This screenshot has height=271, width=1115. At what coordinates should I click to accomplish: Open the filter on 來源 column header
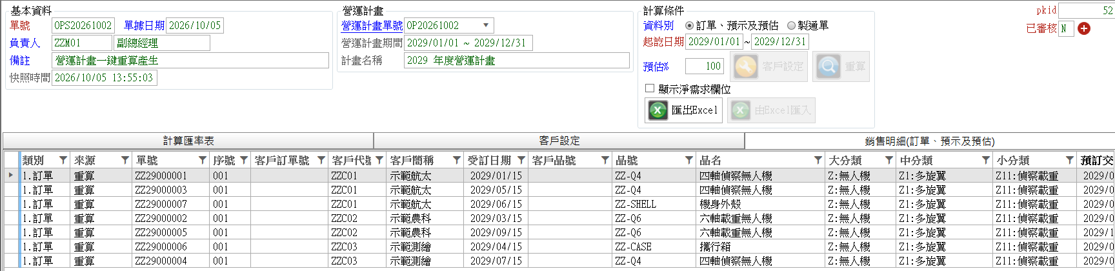(125, 160)
